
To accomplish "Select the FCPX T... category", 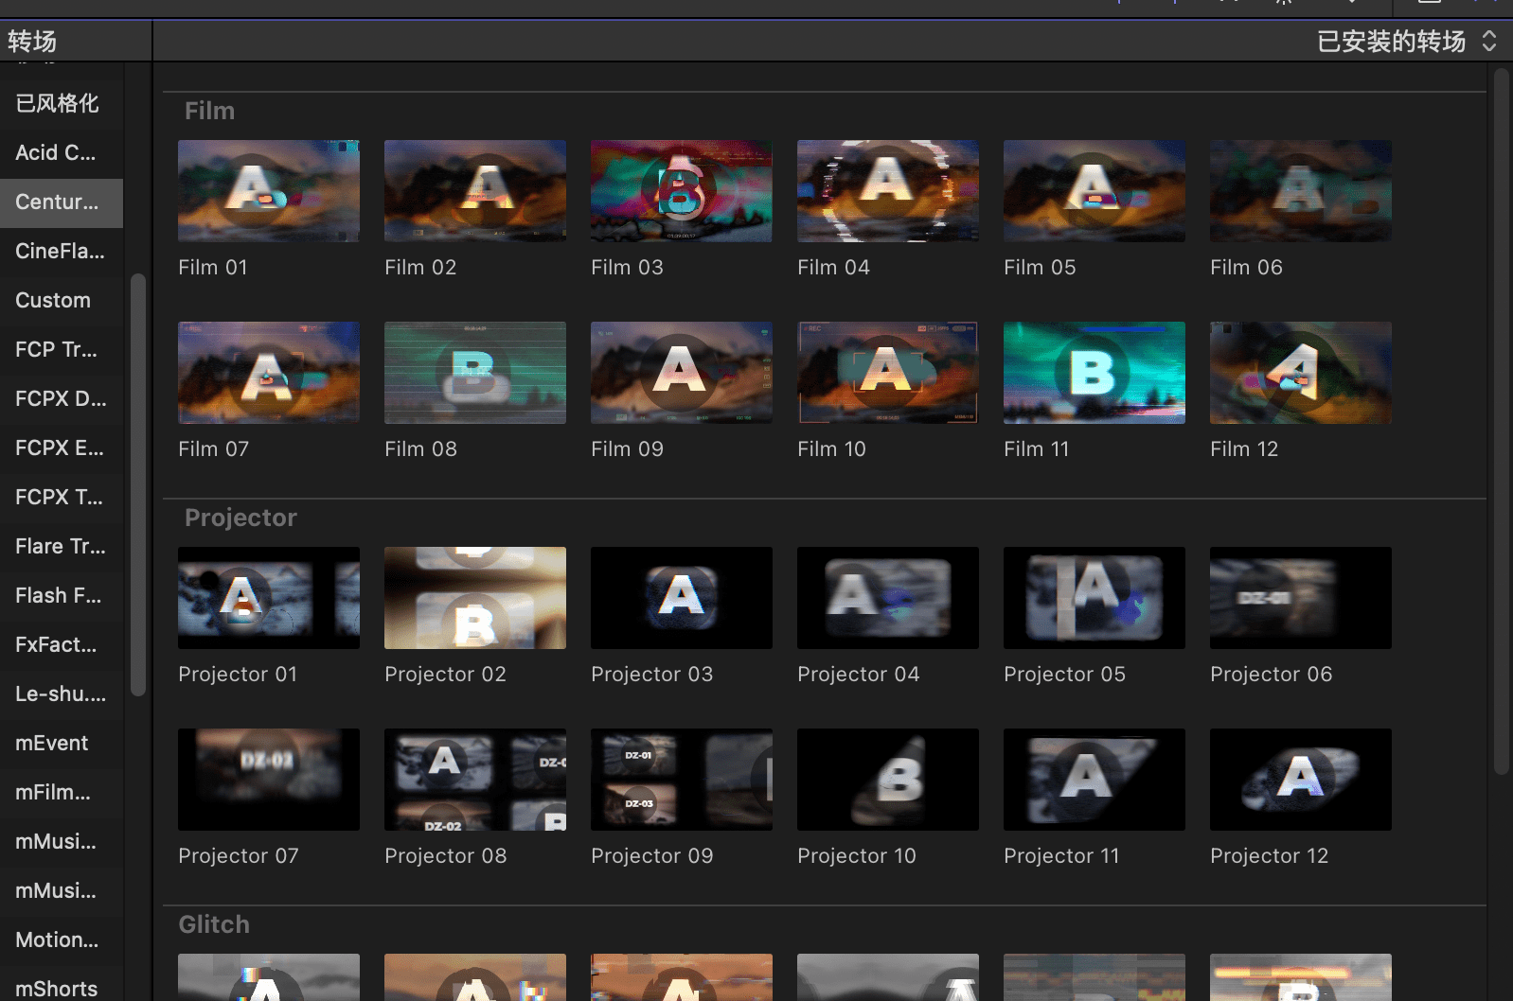I will coord(62,498).
